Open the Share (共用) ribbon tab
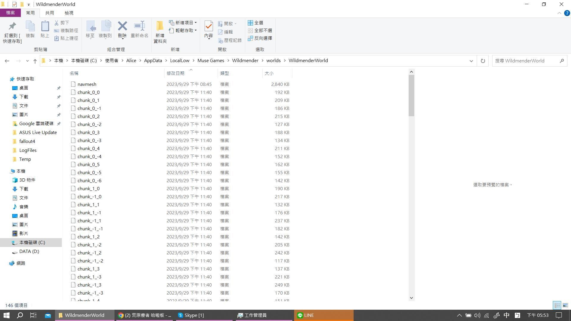The height and width of the screenshot is (321, 571). [x=49, y=13]
